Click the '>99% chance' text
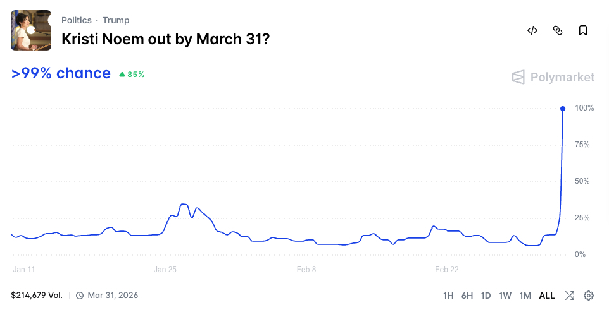The width and height of the screenshot is (609, 317). point(61,73)
